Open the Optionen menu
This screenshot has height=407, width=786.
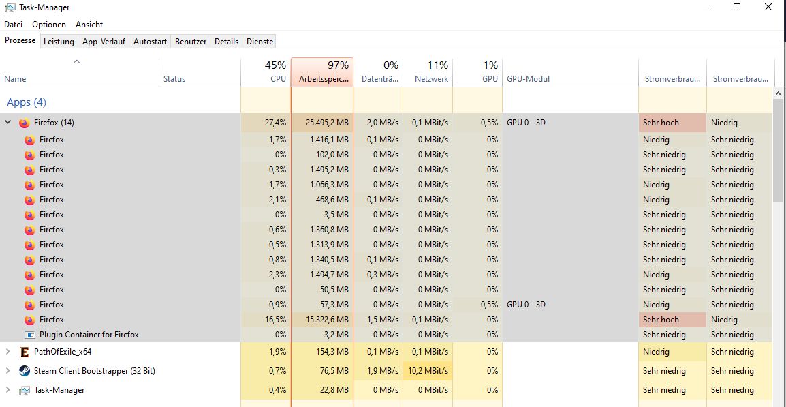tap(49, 25)
